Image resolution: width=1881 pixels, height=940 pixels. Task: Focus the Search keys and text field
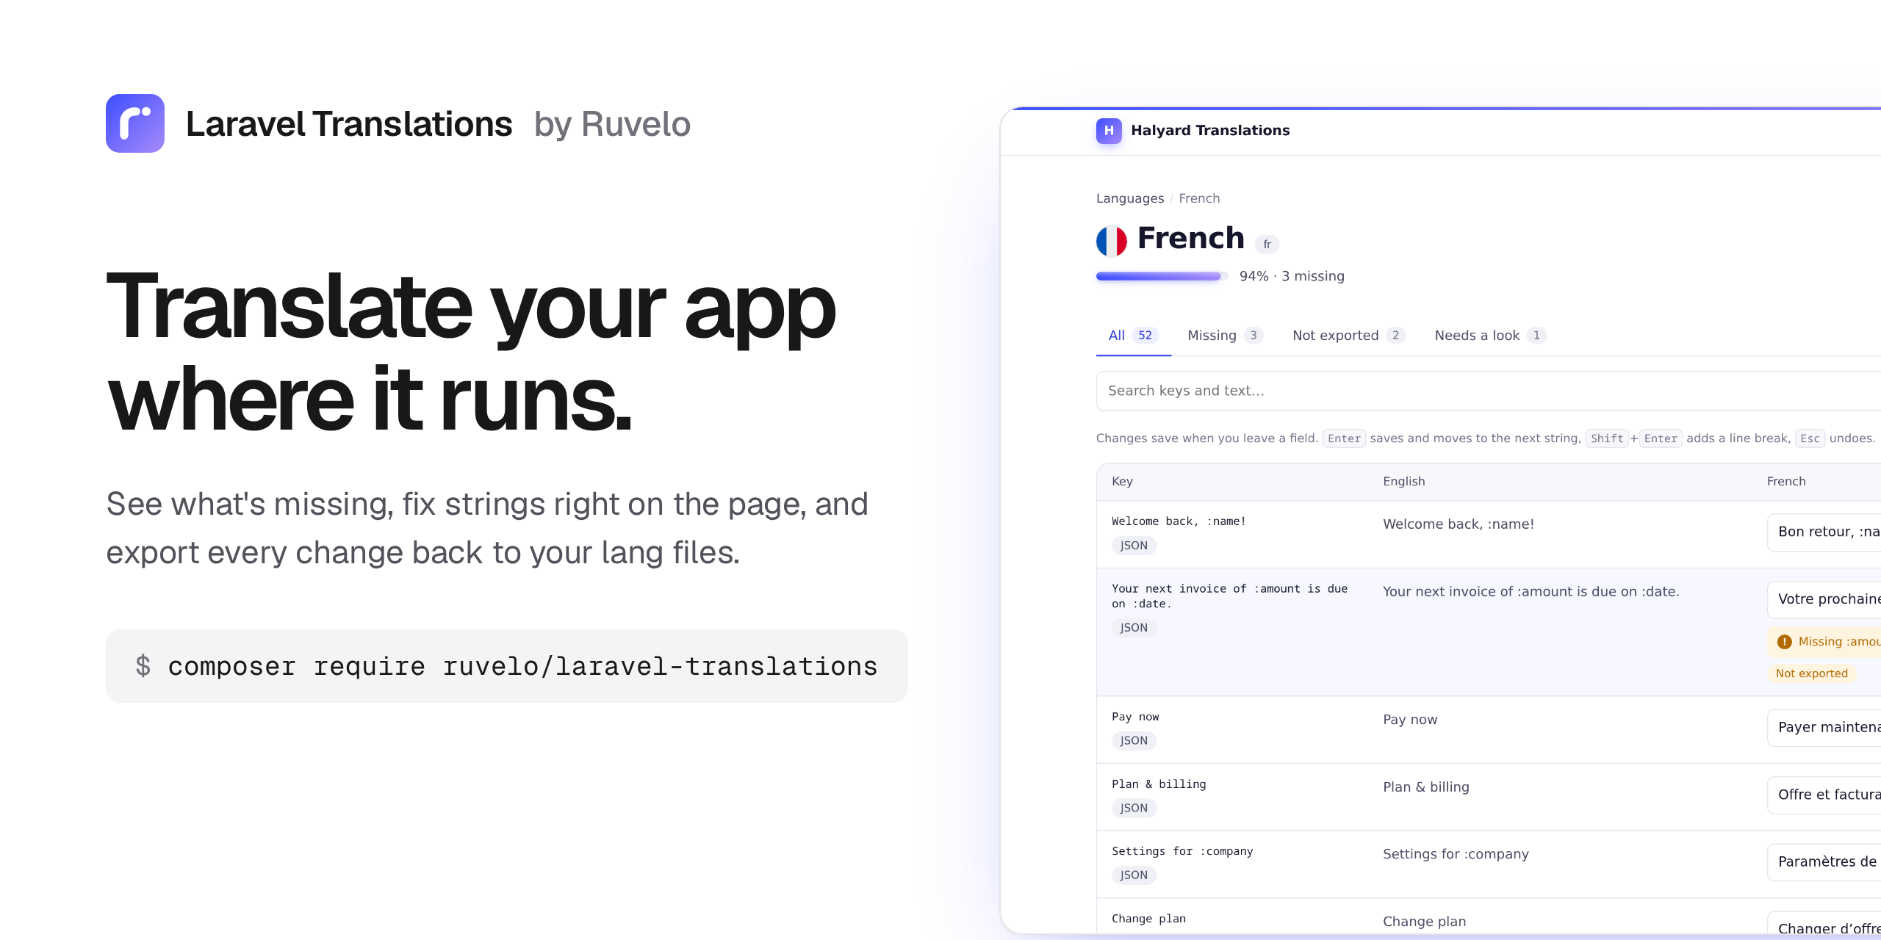(1489, 391)
